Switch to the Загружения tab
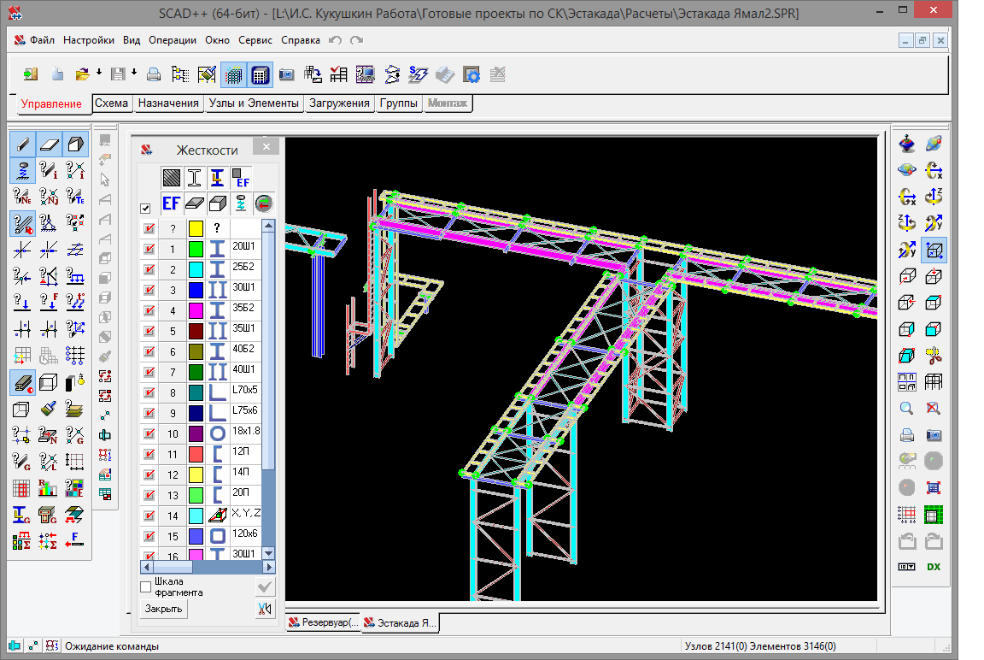 click(339, 103)
